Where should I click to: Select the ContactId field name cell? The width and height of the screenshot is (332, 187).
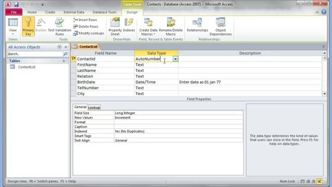[105, 59]
